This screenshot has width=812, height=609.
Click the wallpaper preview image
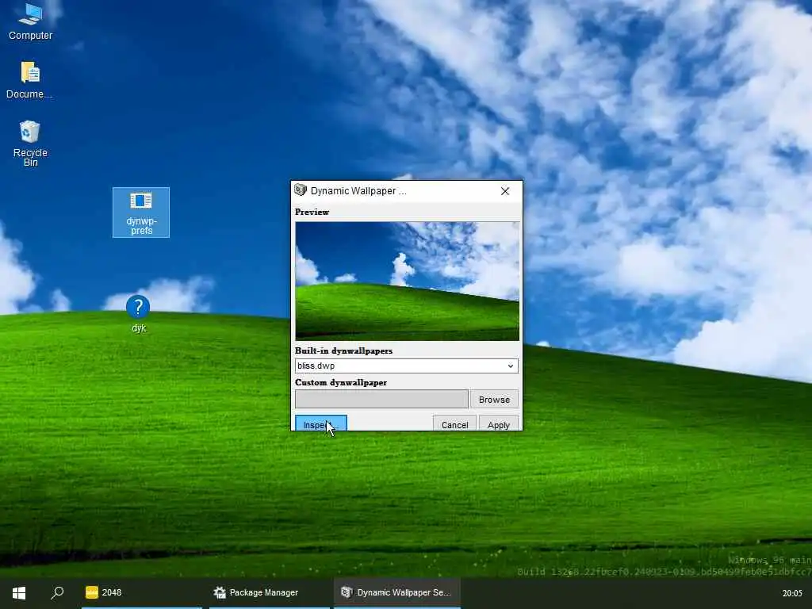tap(407, 282)
